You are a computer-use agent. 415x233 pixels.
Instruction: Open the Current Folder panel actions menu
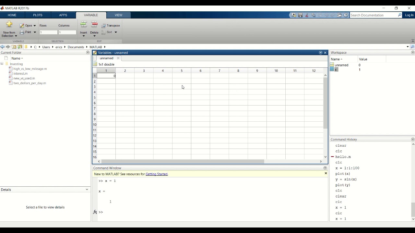coord(88,52)
